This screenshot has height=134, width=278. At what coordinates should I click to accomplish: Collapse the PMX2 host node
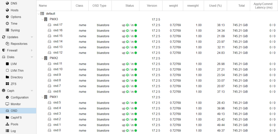click(42, 58)
